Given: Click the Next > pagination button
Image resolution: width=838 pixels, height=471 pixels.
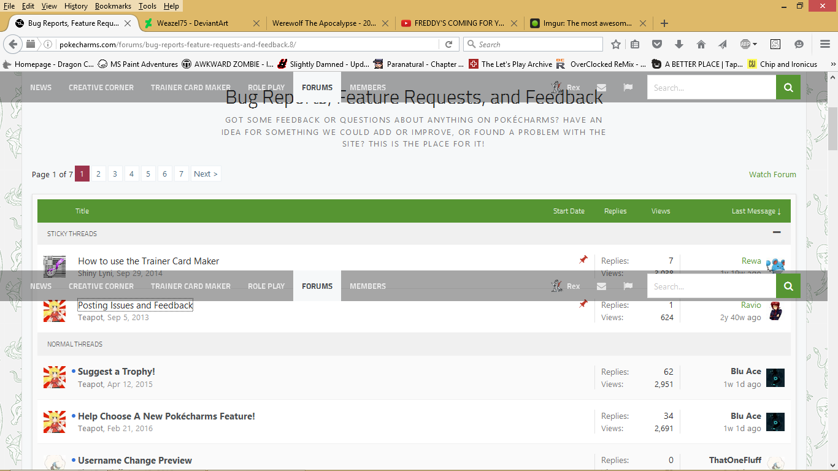Looking at the screenshot, I should [206, 174].
